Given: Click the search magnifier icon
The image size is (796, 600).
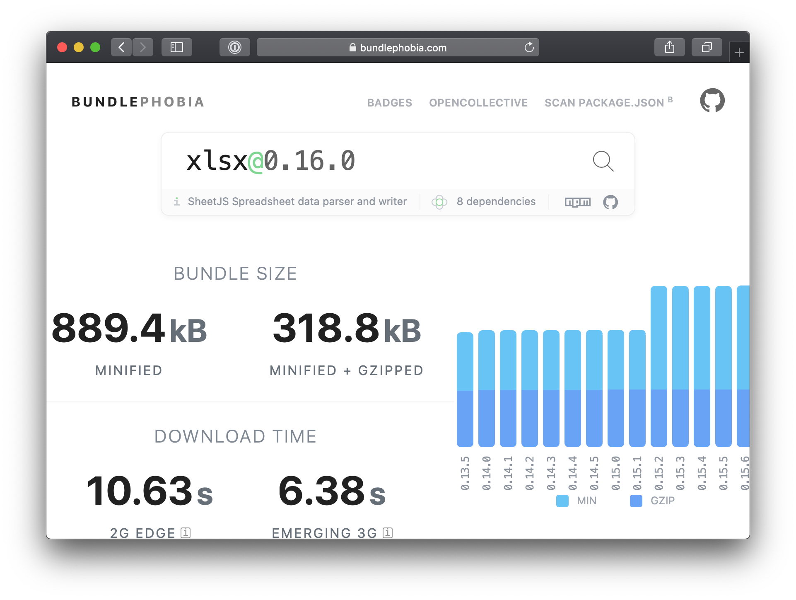Looking at the screenshot, I should [x=603, y=161].
